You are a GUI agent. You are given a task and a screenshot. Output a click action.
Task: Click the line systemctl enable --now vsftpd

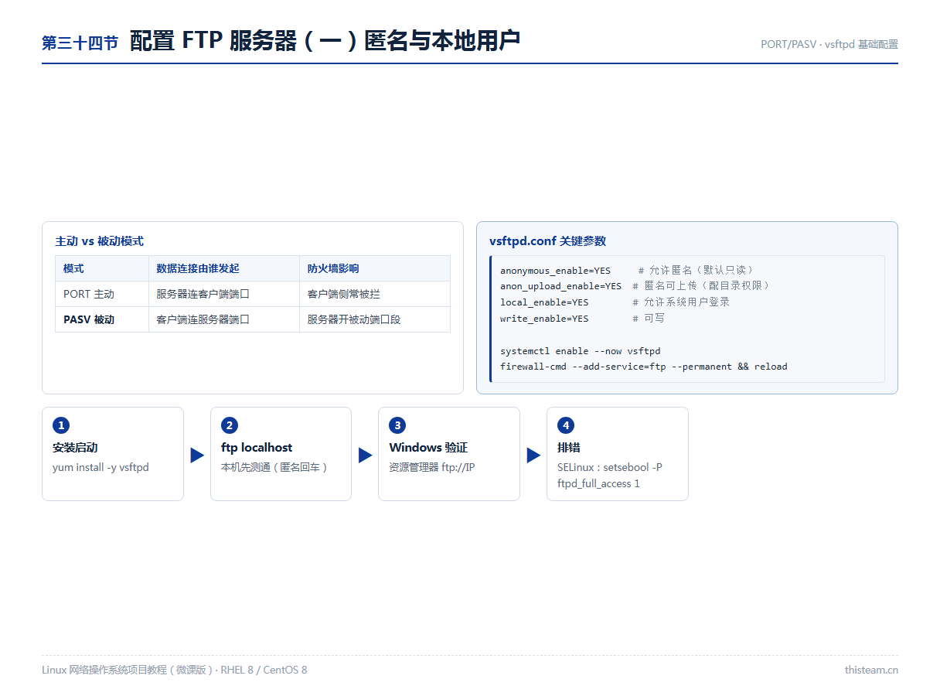coord(580,351)
